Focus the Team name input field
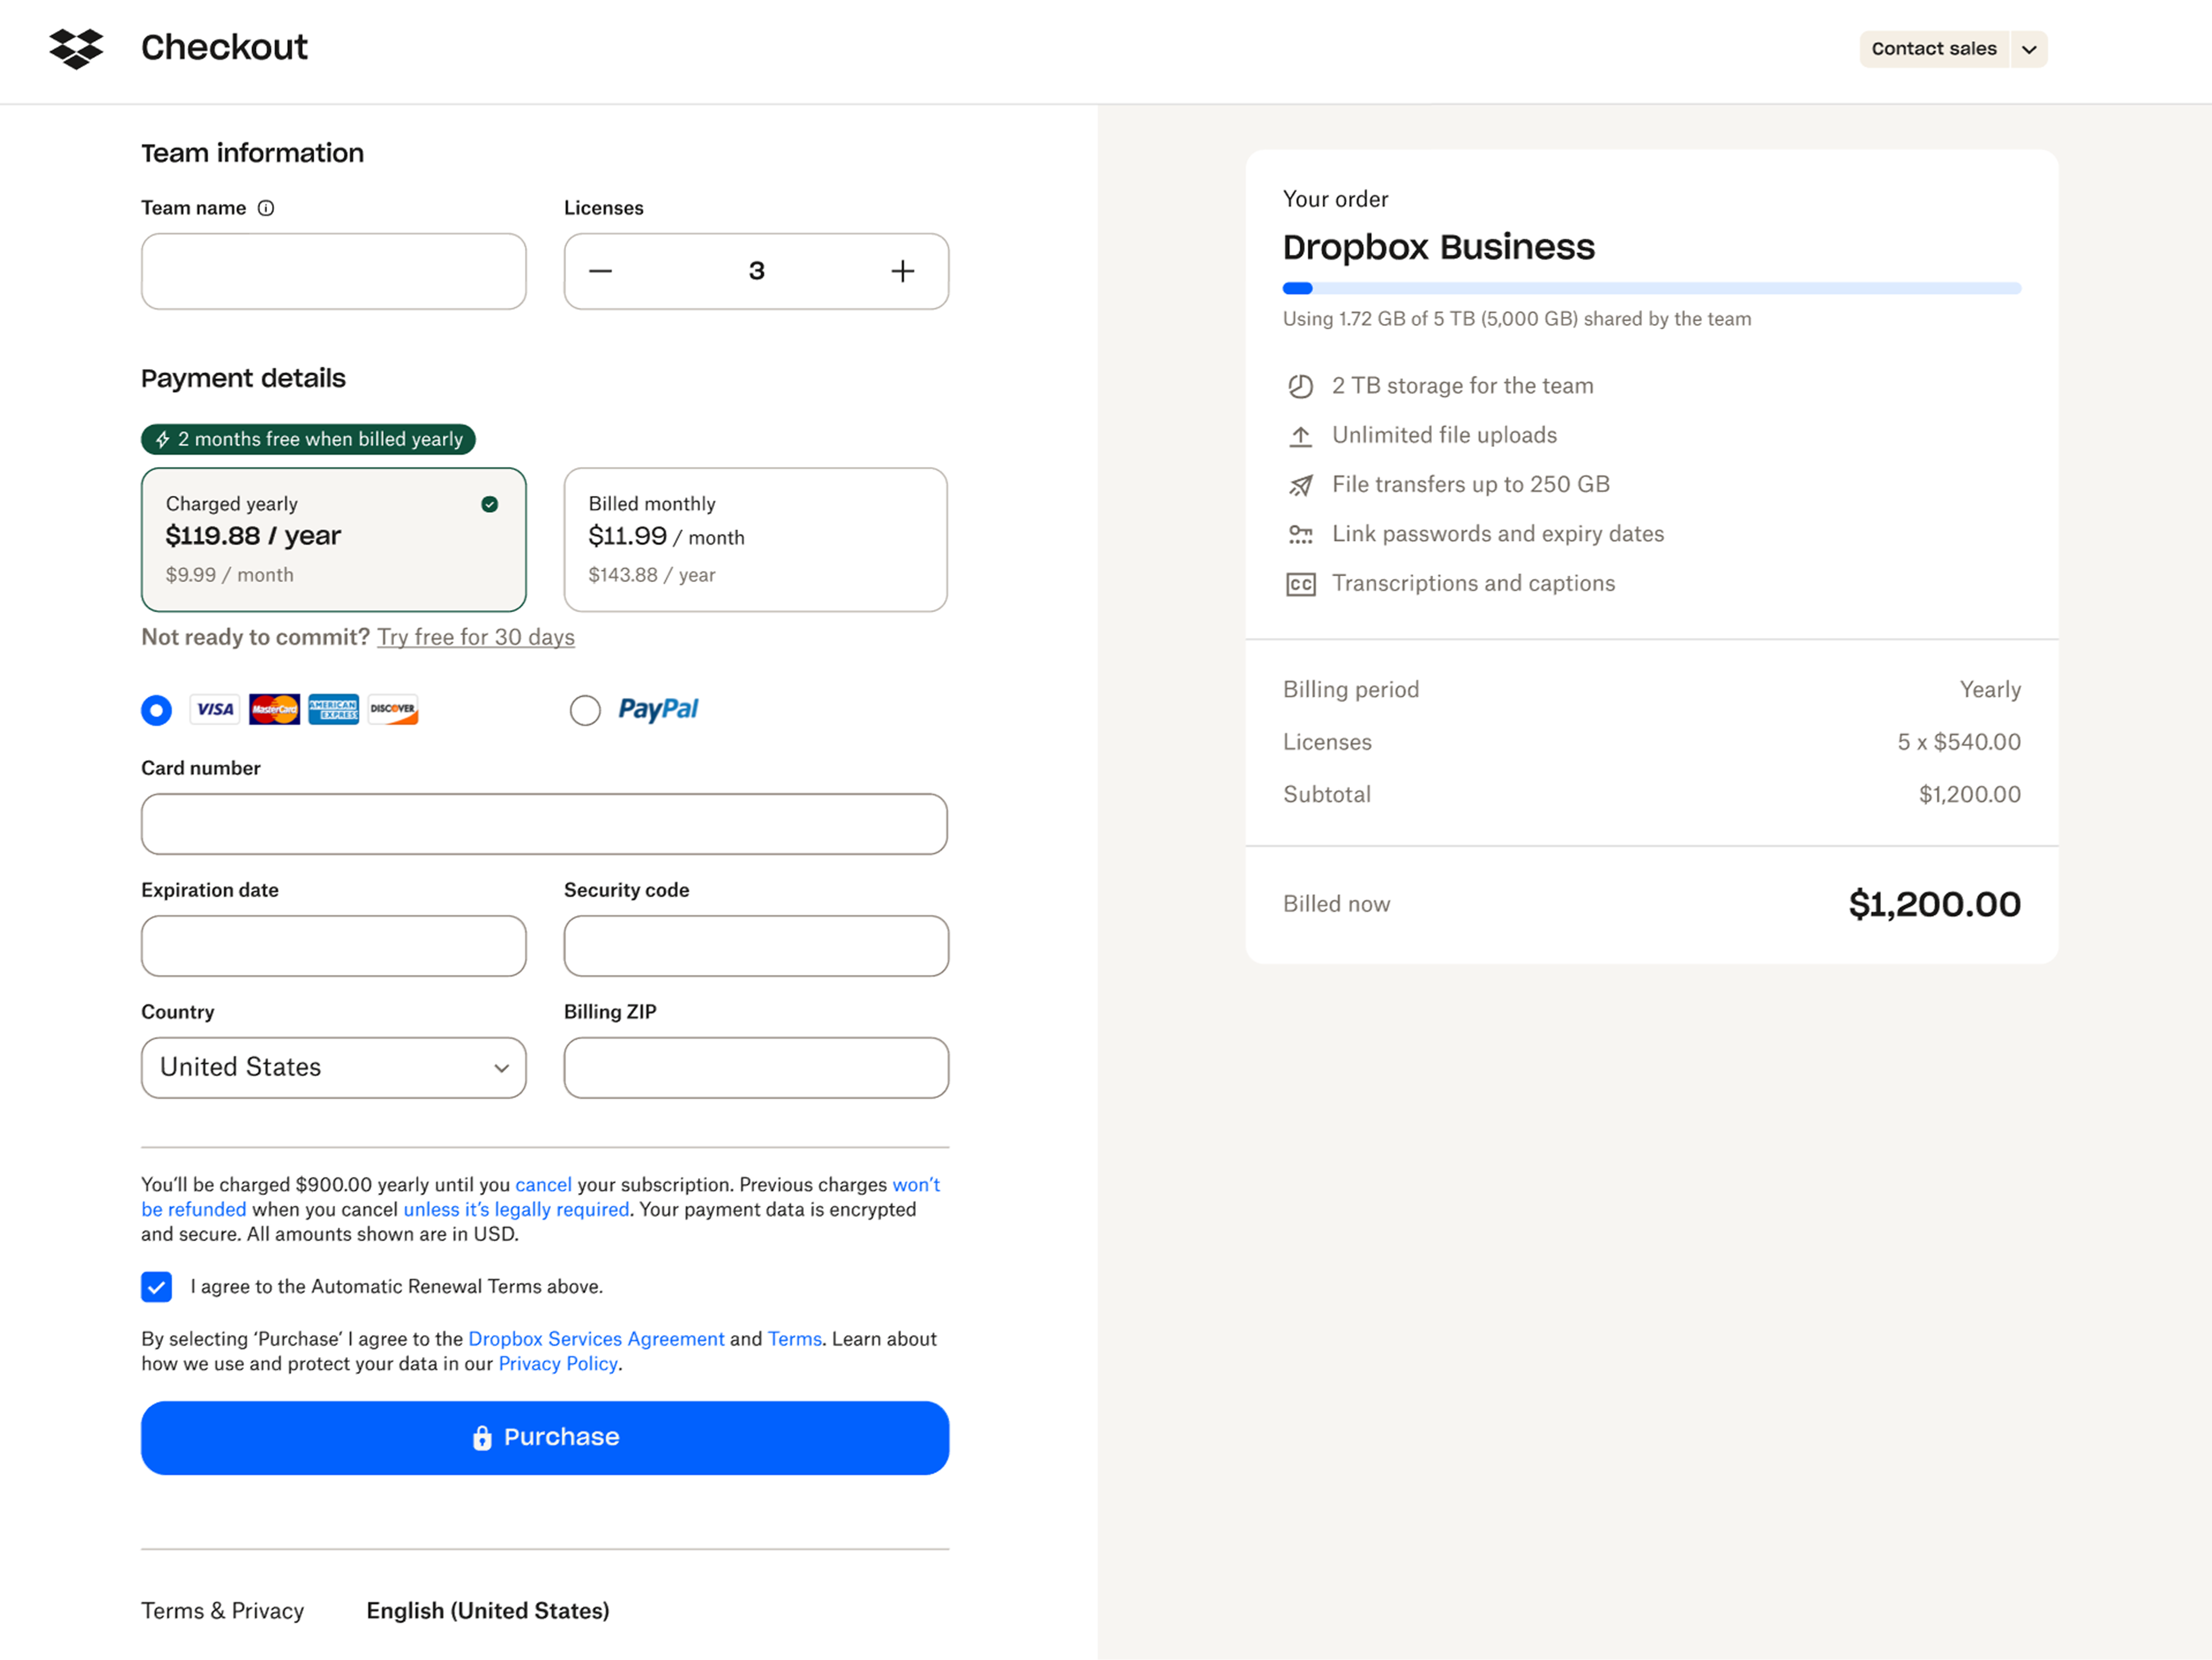2212x1660 pixels. coord(333,271)
